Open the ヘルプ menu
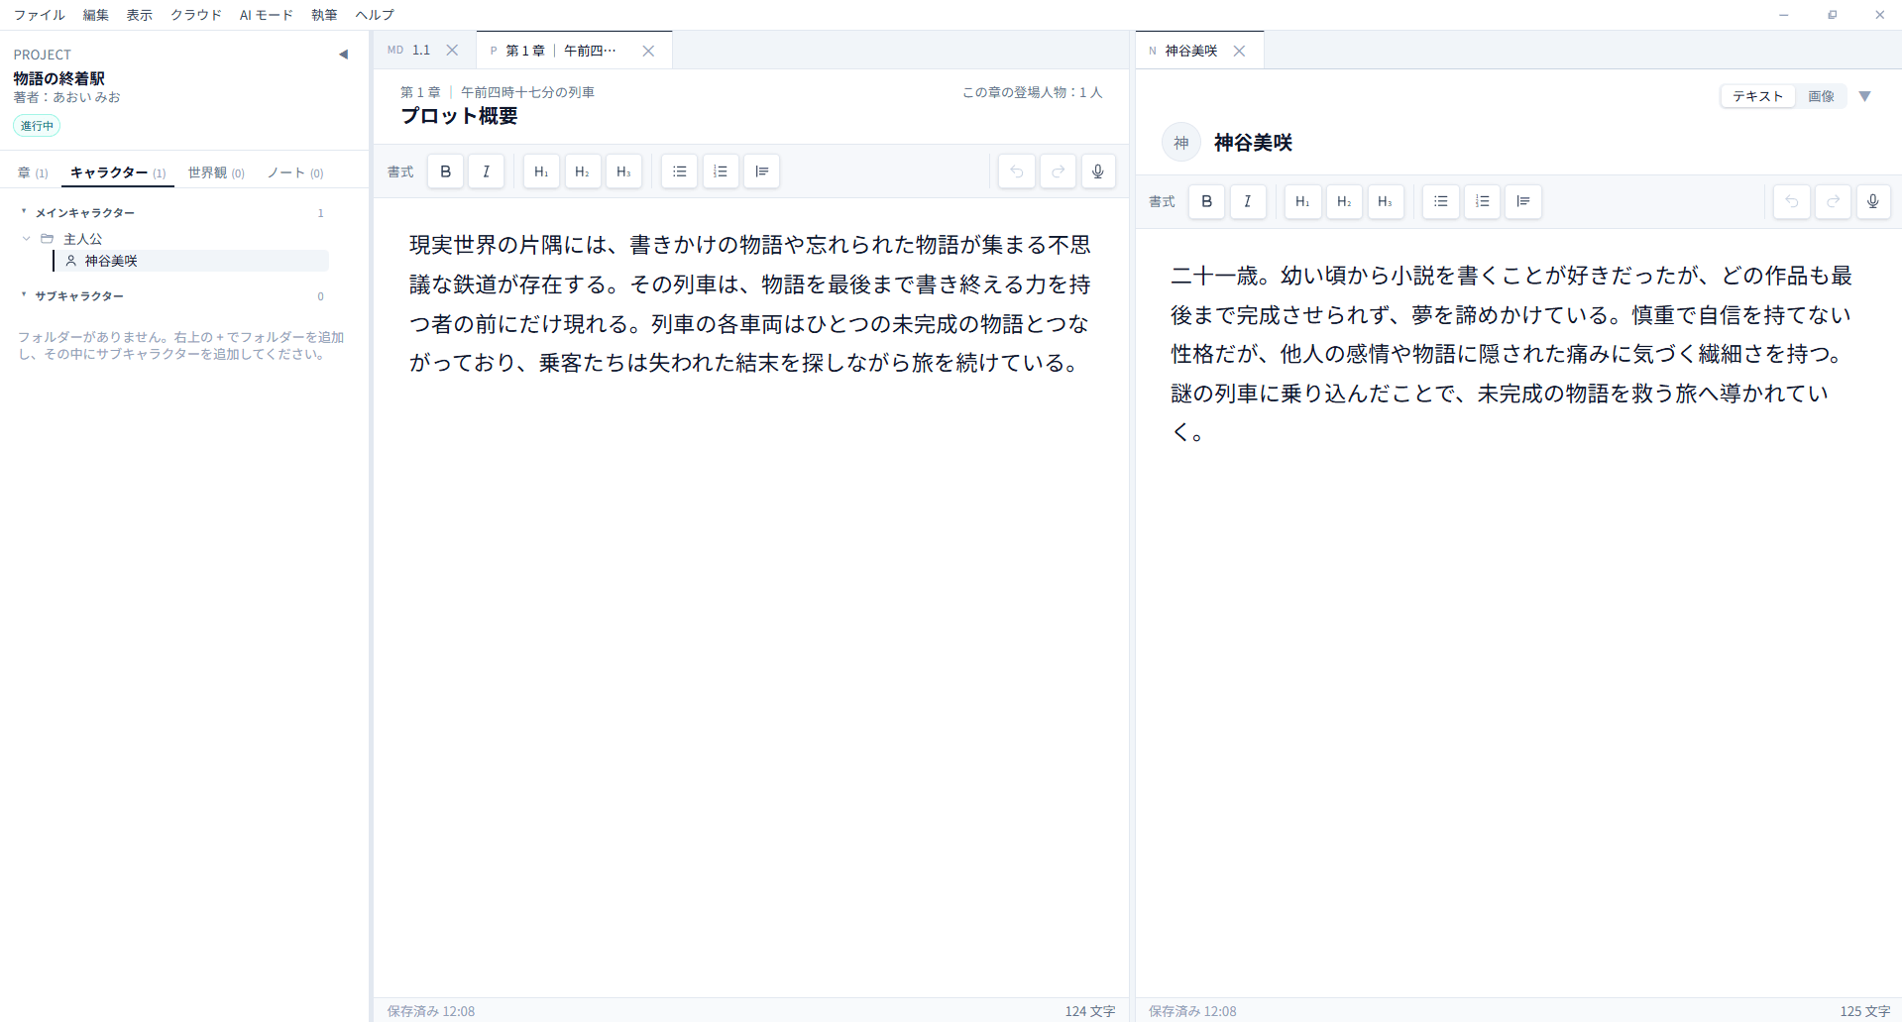The width and height of the screenshot is (1902, 1022). [x=375, y=15]
